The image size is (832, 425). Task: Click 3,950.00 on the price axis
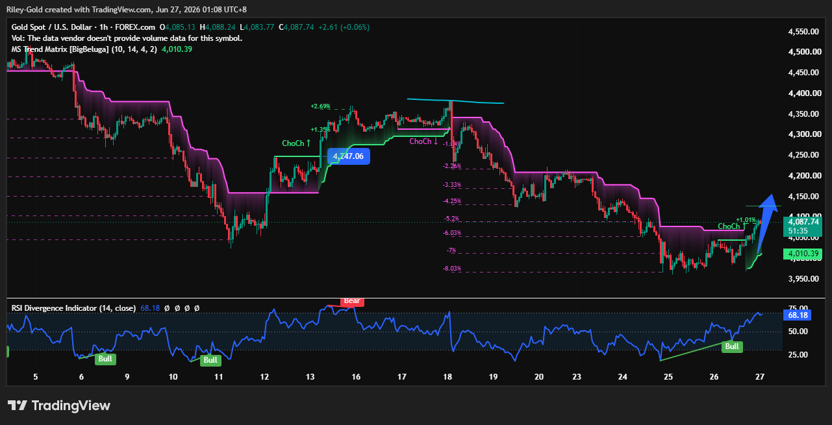tap(802, 279)
